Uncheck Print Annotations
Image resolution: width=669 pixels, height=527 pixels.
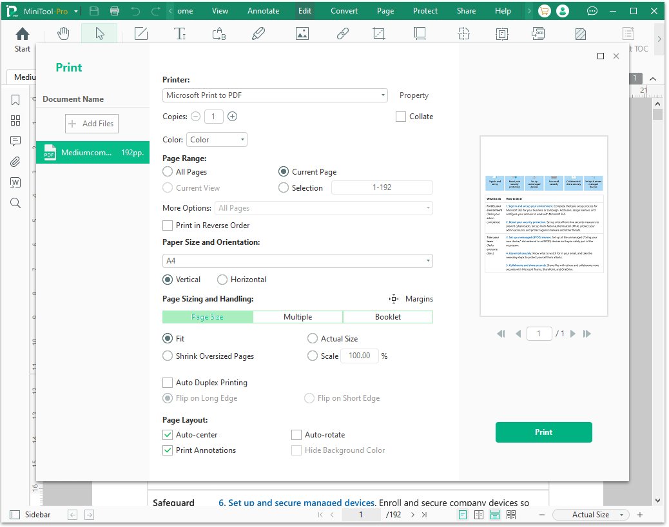pos(168,450)
